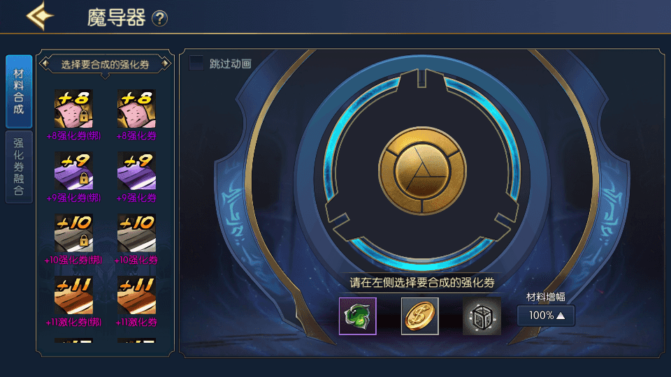
Task: Go back with the golden arrow icon
Action: pyautogui.click(x=41, y=16)
